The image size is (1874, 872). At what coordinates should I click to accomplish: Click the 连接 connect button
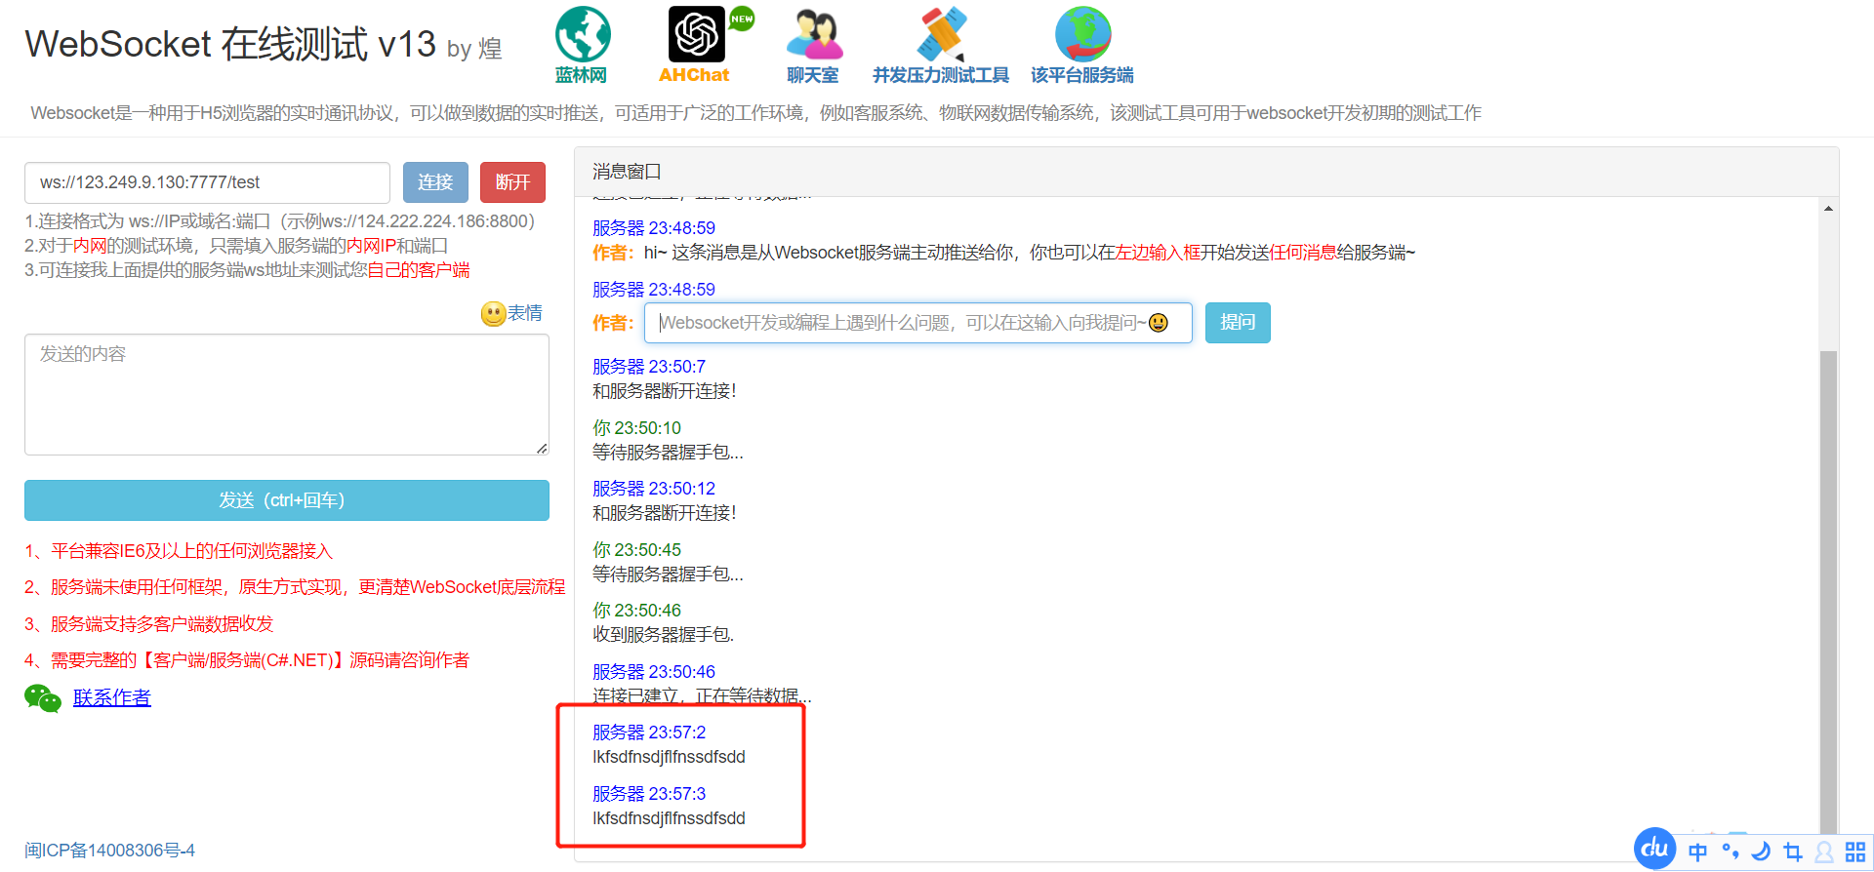point(435,182)
